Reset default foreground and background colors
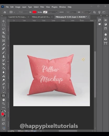Screen dimensions: 109x136 tap(2, 111)
